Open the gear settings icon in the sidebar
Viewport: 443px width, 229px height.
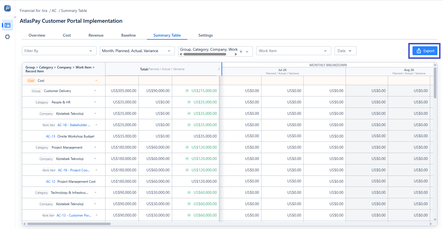[7, 37]
